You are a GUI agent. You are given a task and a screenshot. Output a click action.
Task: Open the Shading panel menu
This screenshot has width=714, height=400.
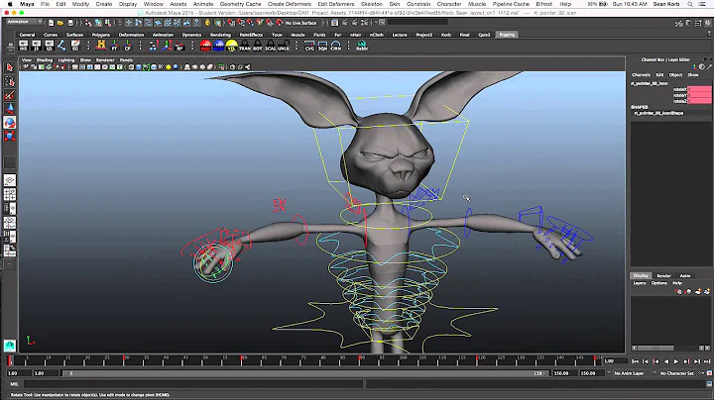(45, 60)
